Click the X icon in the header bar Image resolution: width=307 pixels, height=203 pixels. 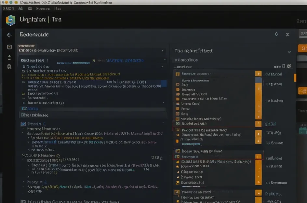pyautogui.click(x=287, y=34)
